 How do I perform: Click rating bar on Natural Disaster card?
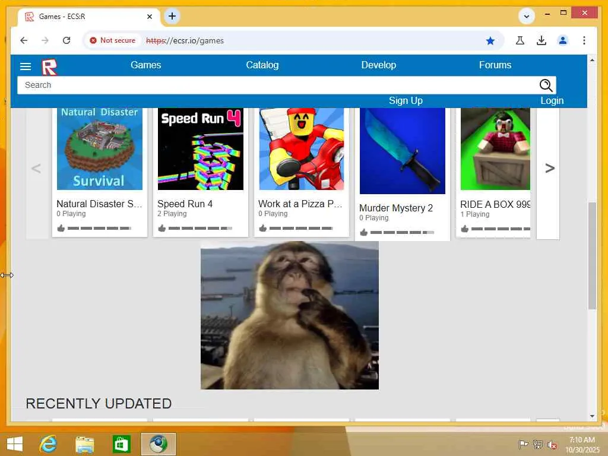99,229
